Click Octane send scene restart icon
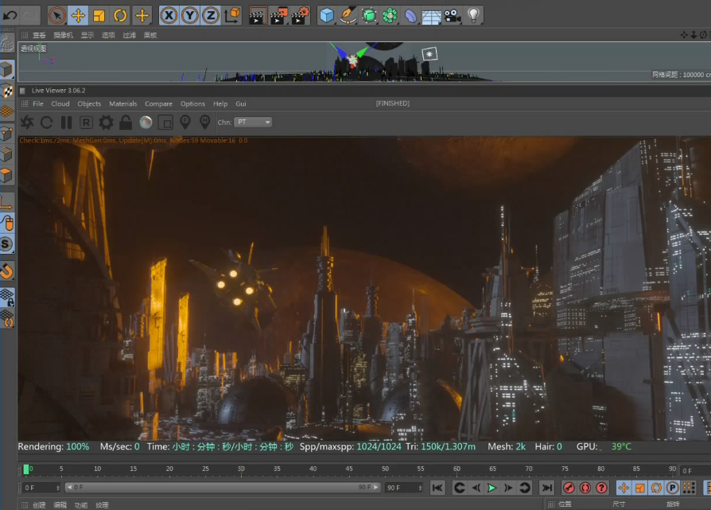 click(x=27, y=123)
